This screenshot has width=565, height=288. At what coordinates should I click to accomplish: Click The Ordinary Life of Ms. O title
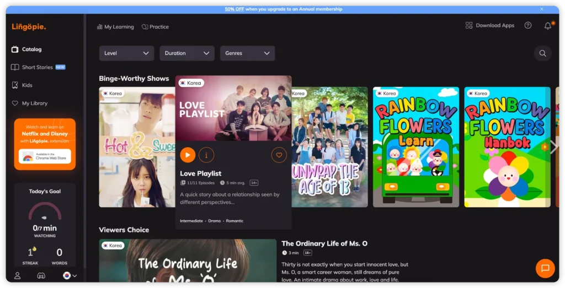pos(324,243)
